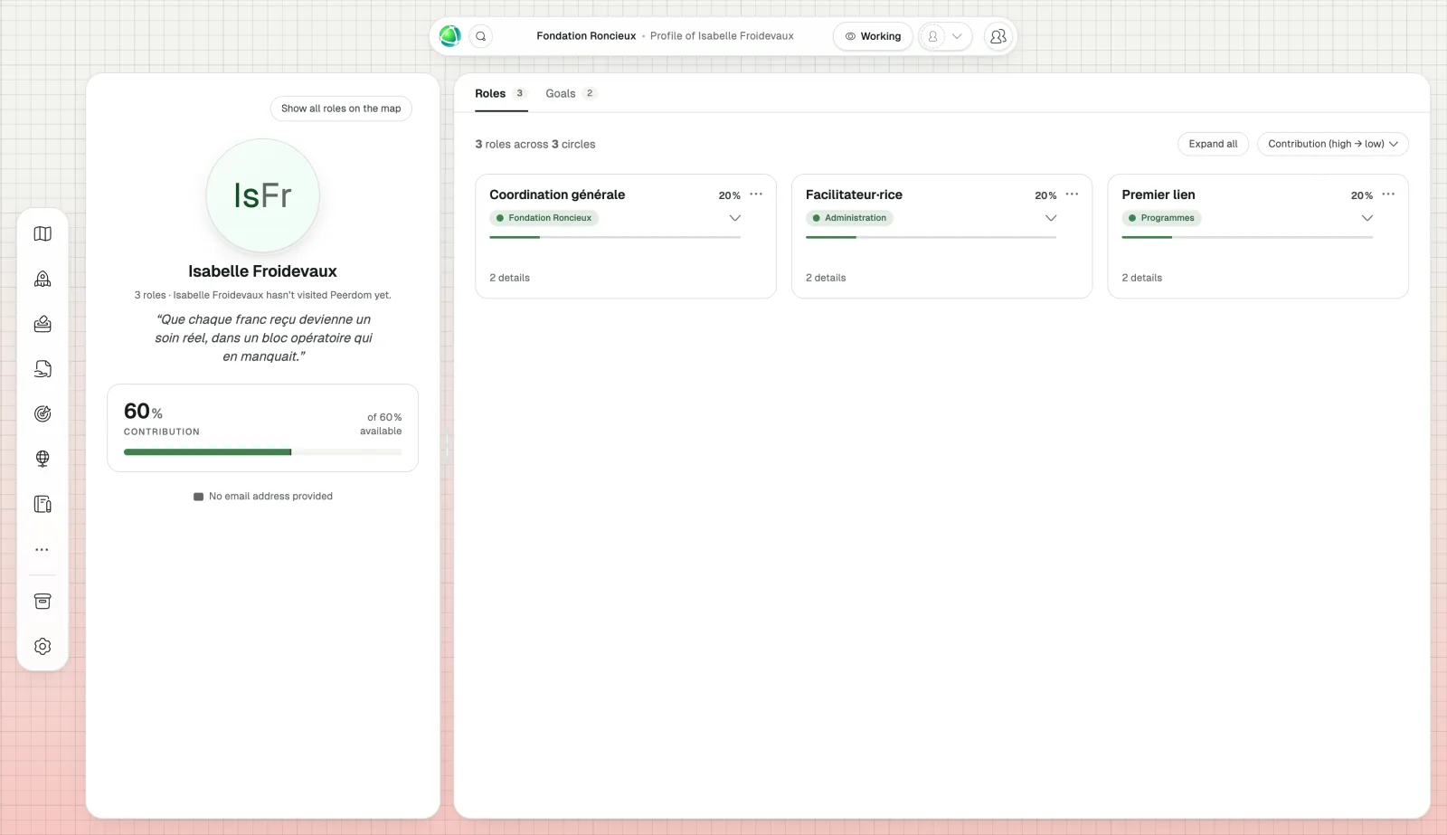Image resolution: width=1447 pixels, height=835 pixels.
Task: Open the Contribution (high → low) sort dropdown
Action: [1333, 144]
